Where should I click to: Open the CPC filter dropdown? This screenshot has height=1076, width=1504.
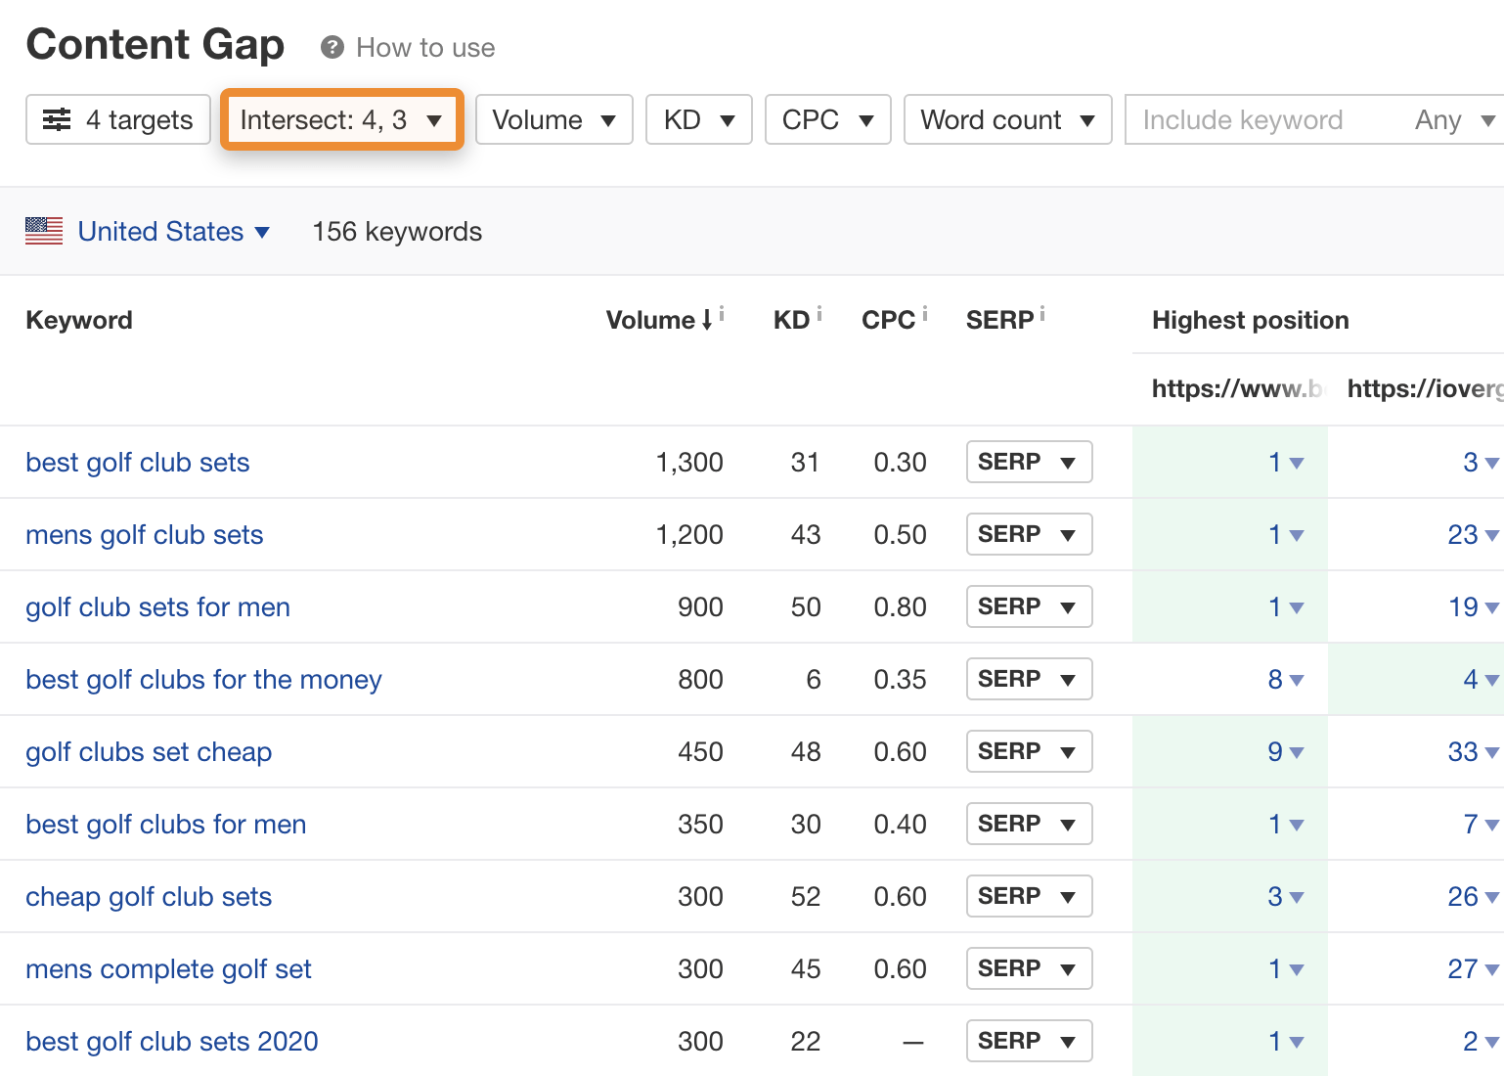click(x=827, y=119)
